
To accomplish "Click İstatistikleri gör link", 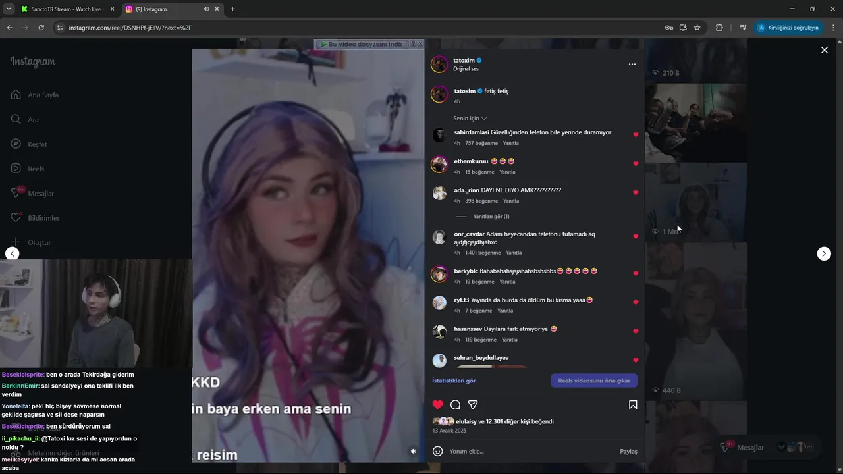I will click(454, 381).
